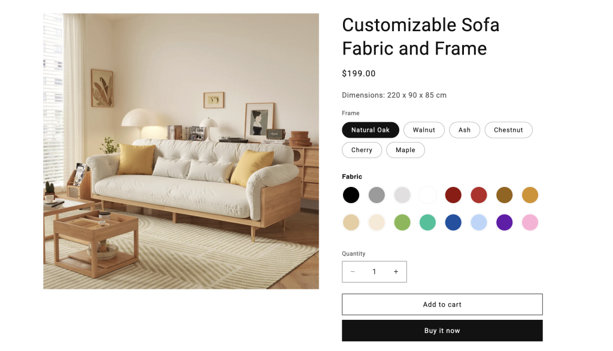Select the black fabric swatch

[351, 195]
